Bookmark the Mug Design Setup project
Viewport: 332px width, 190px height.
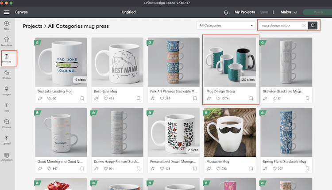(x=251, y=98)
